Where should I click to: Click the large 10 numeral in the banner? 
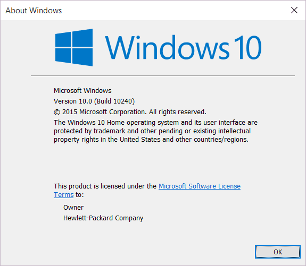pyautogui.click(x=247, y=47)
